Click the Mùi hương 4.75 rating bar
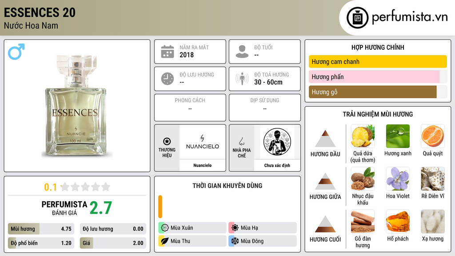455x256 pixels. 41,229
